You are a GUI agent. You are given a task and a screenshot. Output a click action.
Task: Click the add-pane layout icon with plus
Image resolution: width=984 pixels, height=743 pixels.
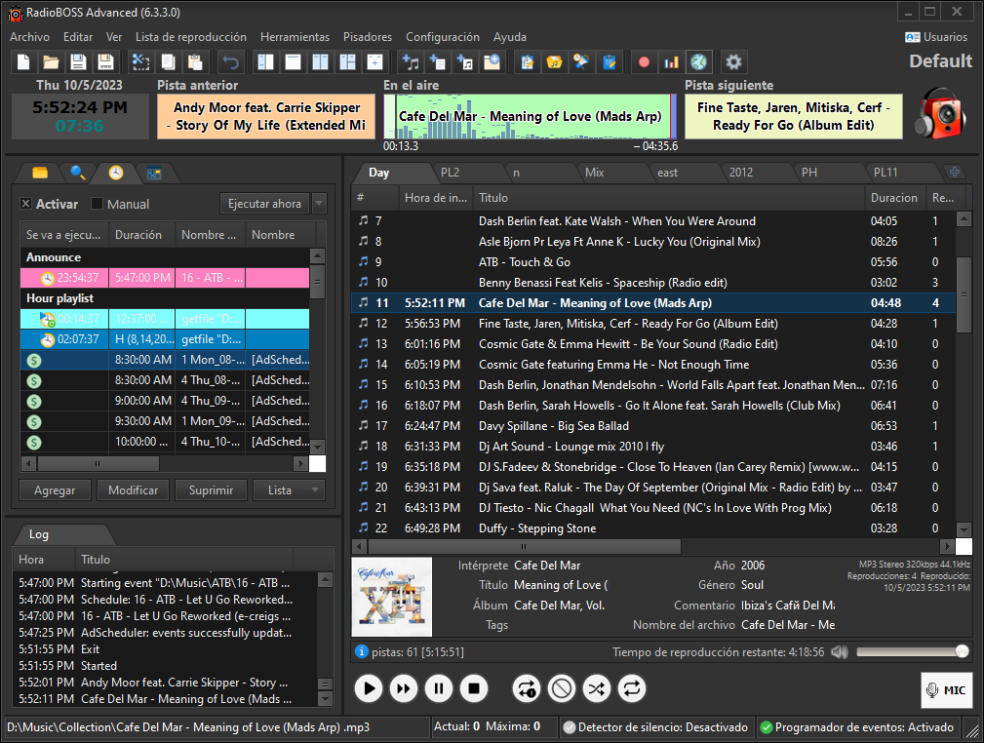pyautogui.click(x=374, y=62)
